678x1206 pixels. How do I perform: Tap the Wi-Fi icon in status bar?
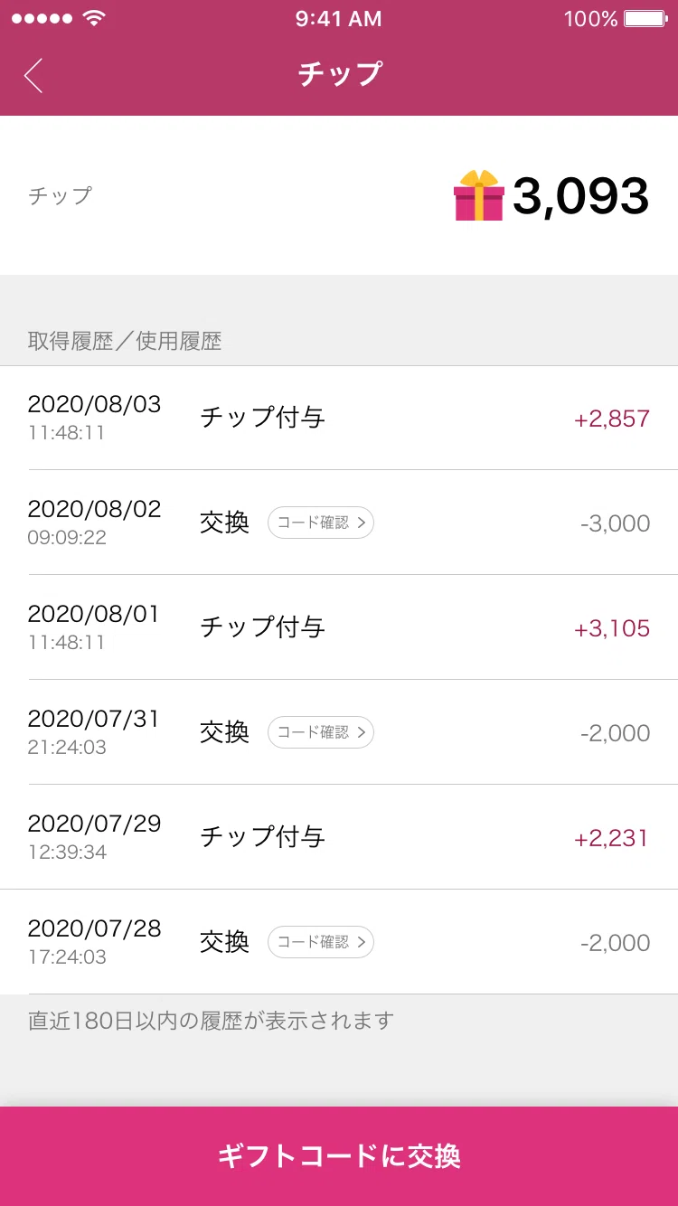(x=93, y=19)
